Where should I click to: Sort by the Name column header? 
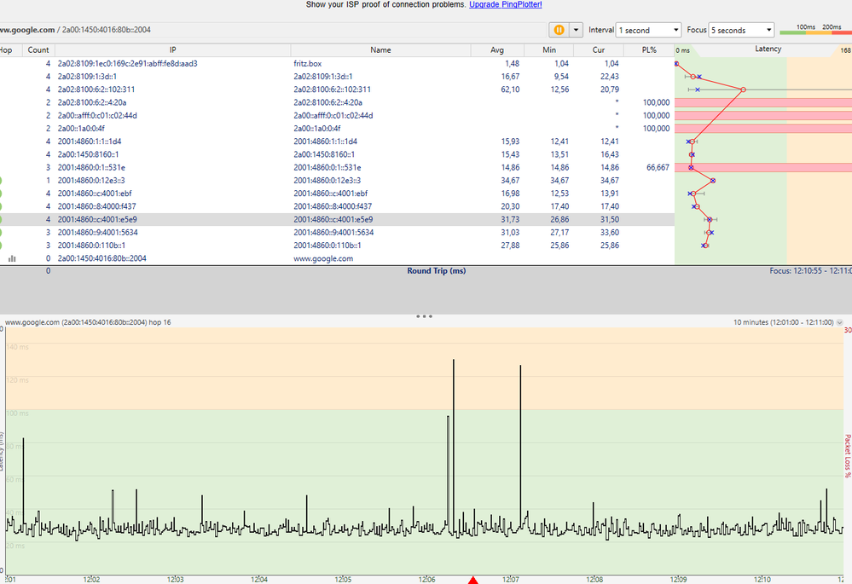[x=380, y=50]
